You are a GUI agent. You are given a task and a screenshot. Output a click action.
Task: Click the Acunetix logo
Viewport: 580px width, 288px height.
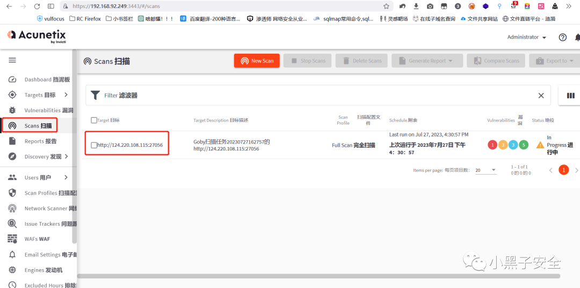tap(37, 37)
